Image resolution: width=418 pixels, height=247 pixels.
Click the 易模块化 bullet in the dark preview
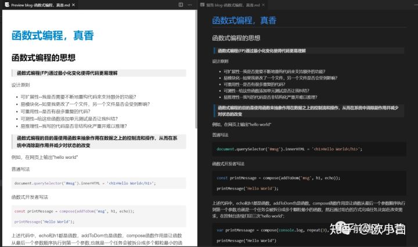(280, 78)
